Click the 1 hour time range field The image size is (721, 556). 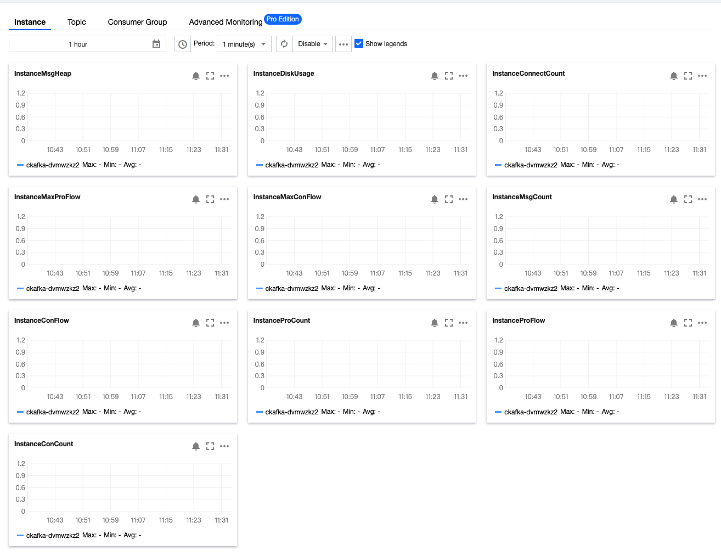tap(78, 44)
